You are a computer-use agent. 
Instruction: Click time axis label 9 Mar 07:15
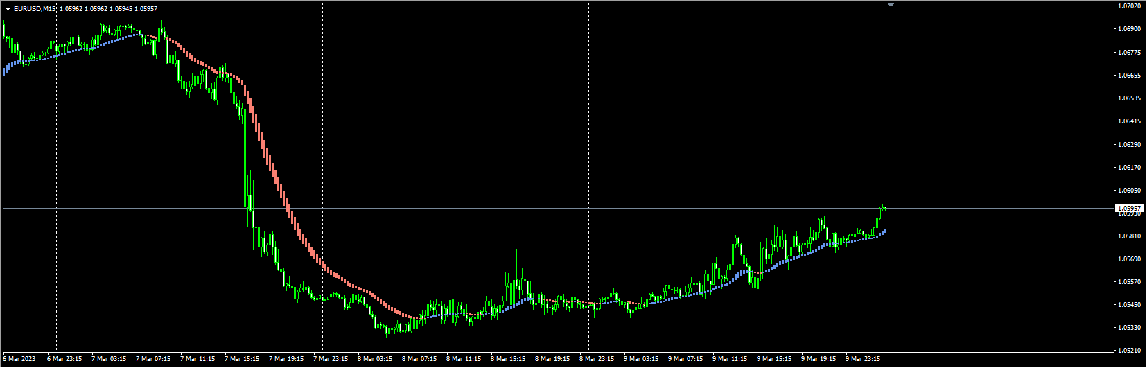coord(685,359)
